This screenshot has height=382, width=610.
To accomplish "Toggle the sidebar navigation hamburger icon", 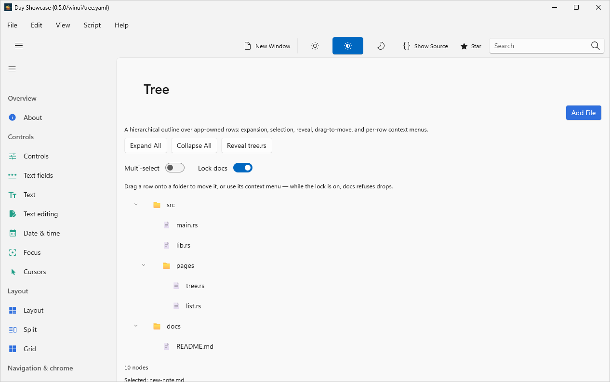I will click(12, 69).
